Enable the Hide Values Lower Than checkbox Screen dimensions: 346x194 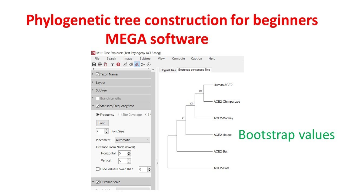98,169
